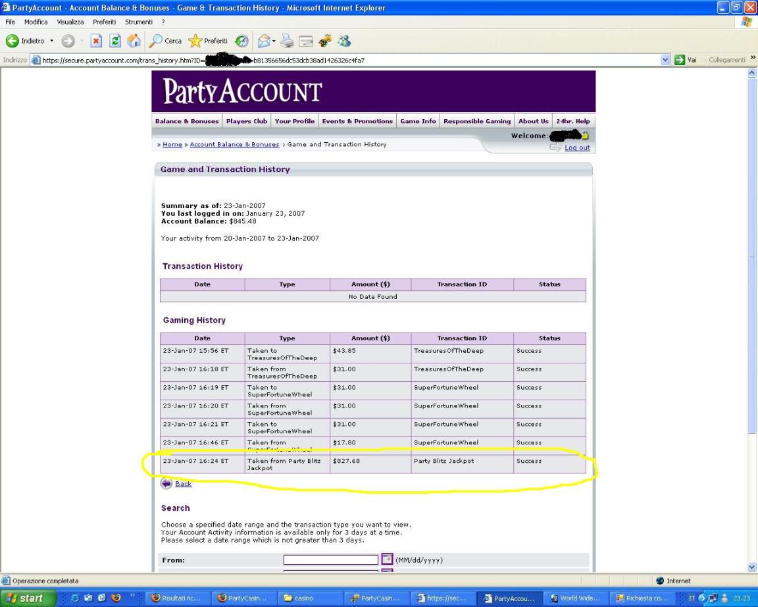758x607 pixels.
Task: Open the Visualizza menu
Action: coord(70,22)
